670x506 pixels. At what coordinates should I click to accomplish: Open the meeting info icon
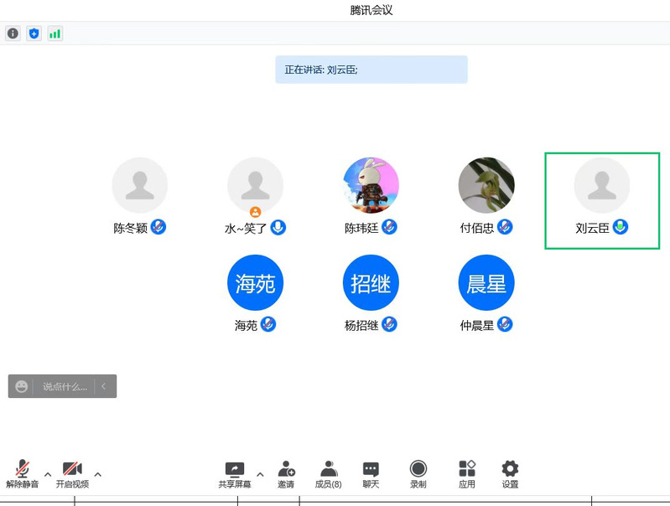[x=13, y=34]
